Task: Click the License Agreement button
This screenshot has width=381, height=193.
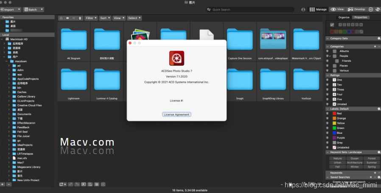Action: (176, 114)
